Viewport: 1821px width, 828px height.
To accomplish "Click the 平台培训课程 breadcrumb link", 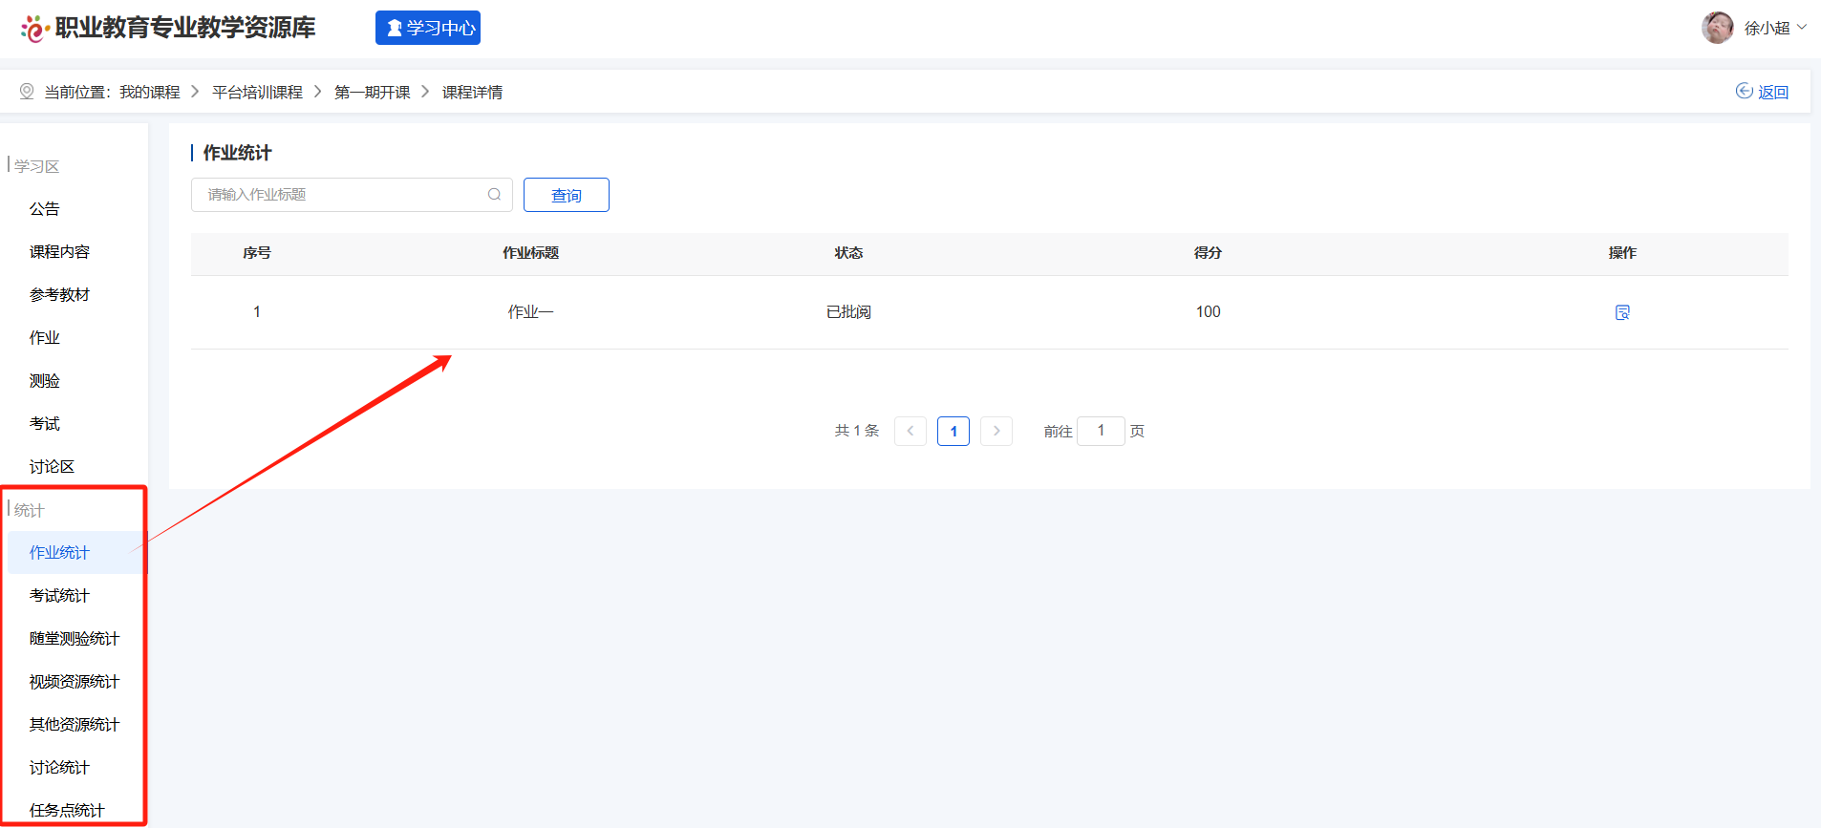I will [x=257, y=92].
